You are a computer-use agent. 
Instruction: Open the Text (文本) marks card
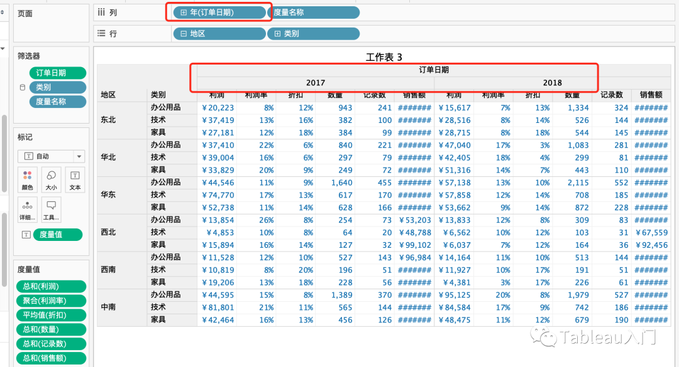click(75, 179)
